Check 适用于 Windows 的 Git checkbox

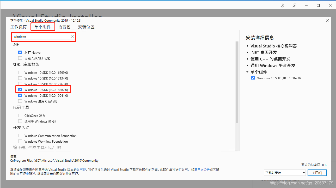tap(20, 121)
